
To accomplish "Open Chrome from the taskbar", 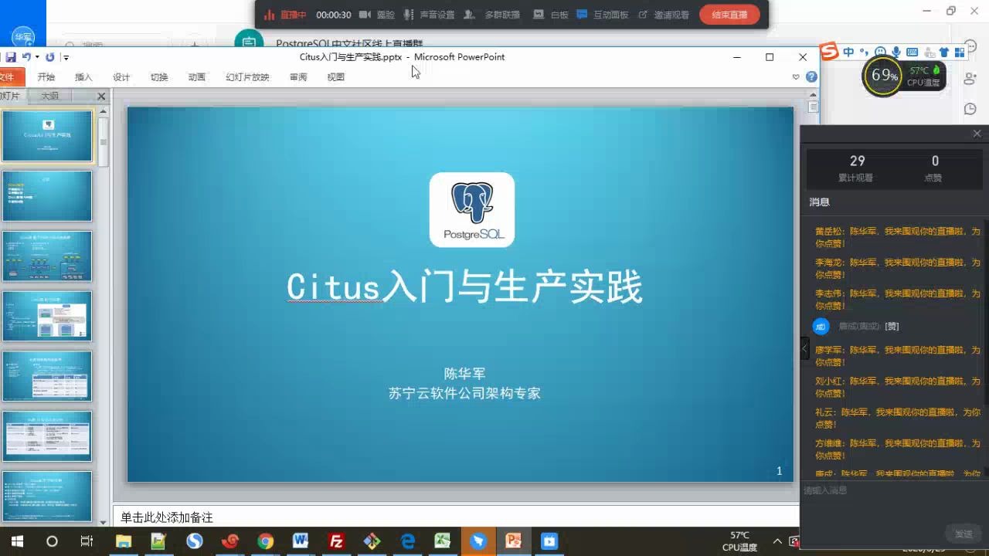I will [265, 541].
